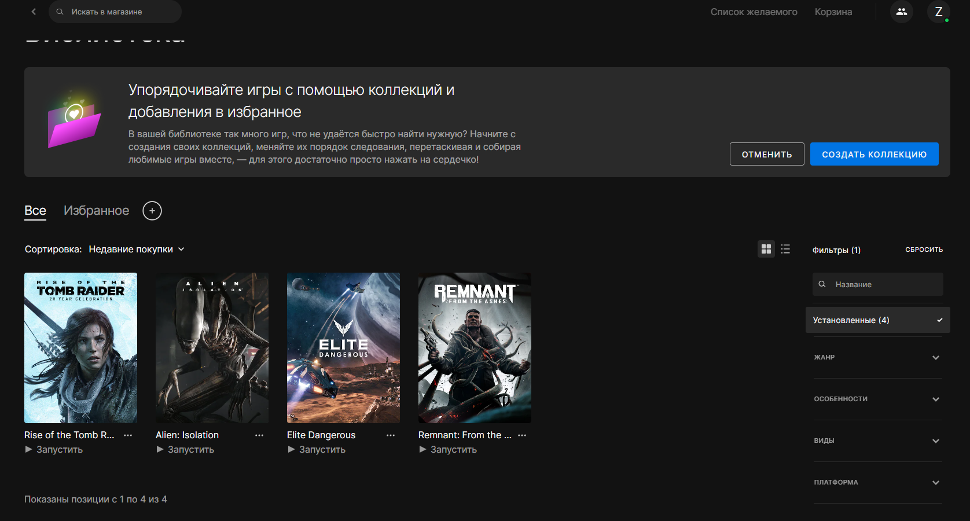Image resolution: width=970 pixels, height=521 pixels.
Task: Click the Фильтры (1) heading
Action: tap(836, 250)
